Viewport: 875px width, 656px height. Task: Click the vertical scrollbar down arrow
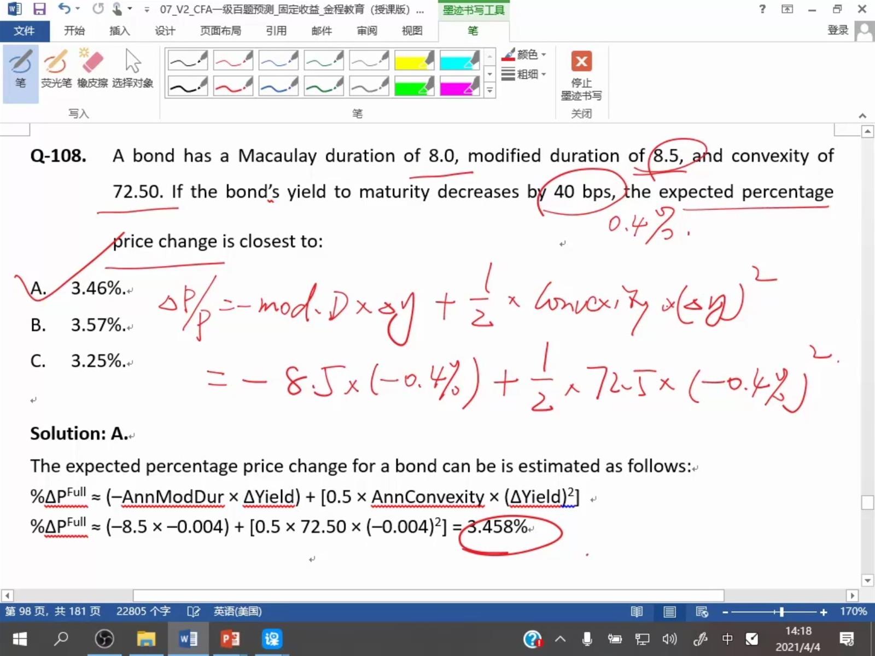[867, 580]
